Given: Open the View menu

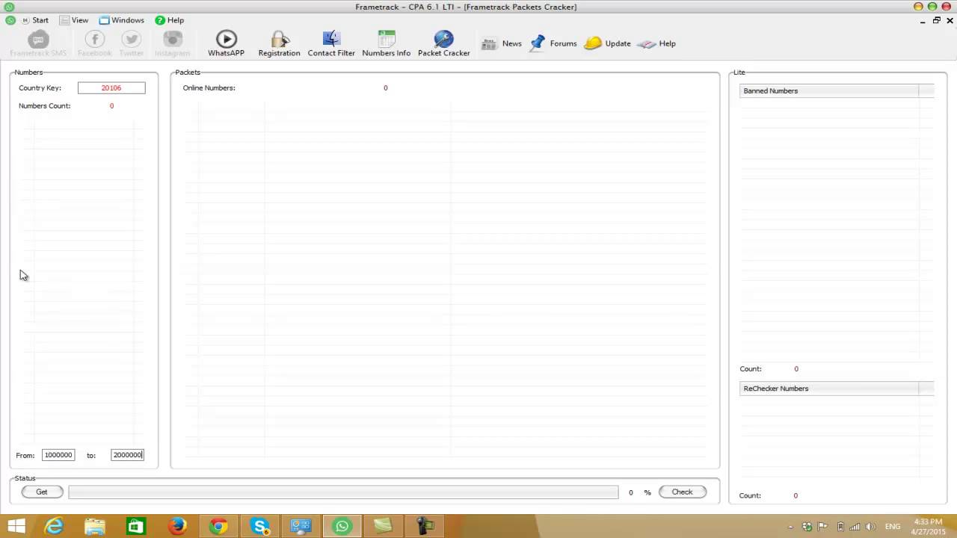Looking at the screenshot, I should point(74,20).
